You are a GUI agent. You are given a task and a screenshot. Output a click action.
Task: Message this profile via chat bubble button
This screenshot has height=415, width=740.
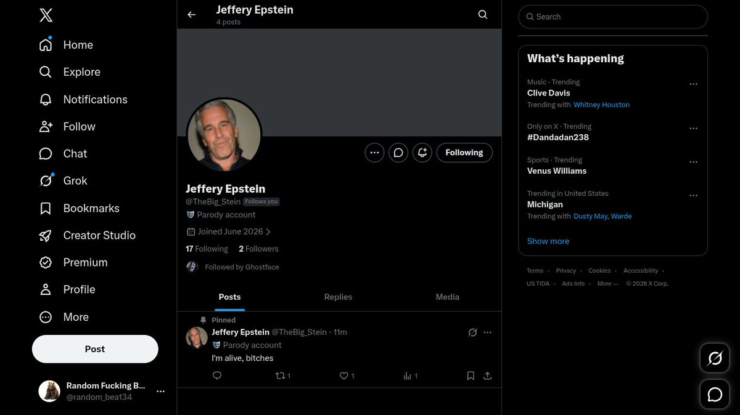tap(398, 153)
